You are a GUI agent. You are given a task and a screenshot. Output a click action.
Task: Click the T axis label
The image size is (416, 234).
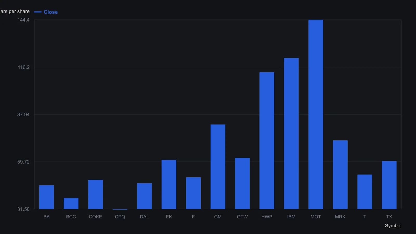(x=365, y=217)
